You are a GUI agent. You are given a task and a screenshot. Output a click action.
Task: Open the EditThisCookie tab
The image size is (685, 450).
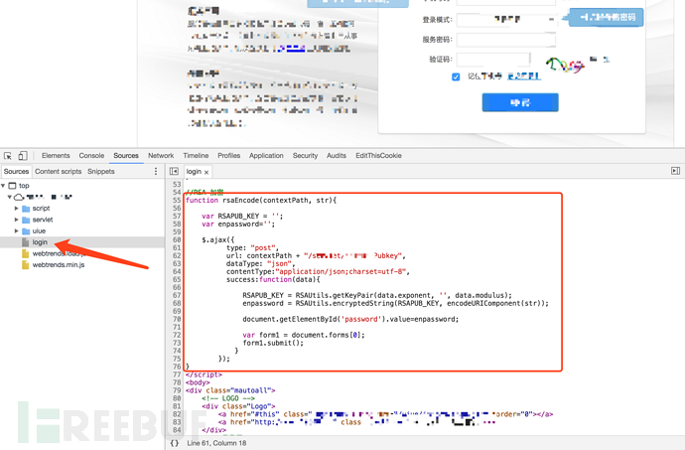click(378, 156)
